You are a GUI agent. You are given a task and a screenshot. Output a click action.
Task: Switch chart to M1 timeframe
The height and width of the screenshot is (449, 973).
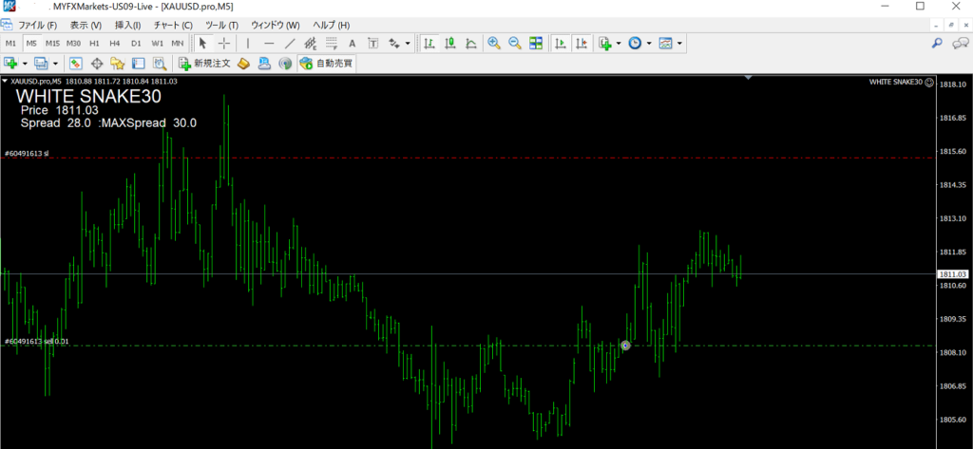pos(10,44)
